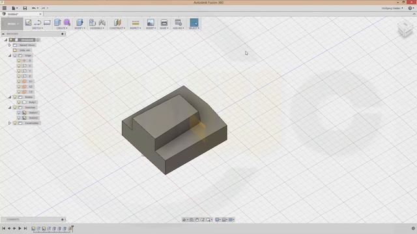This screenshot has width=417, height=234.
Task: Expand the Named Views folder
Action: (10, 45)
